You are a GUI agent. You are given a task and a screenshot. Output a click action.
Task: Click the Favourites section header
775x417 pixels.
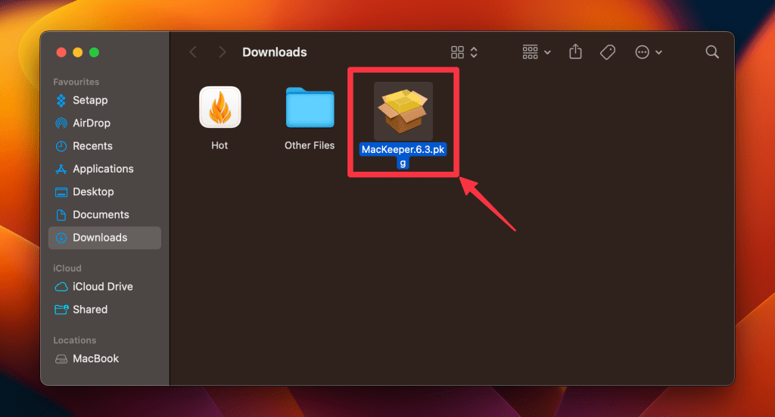coord(76,82)
